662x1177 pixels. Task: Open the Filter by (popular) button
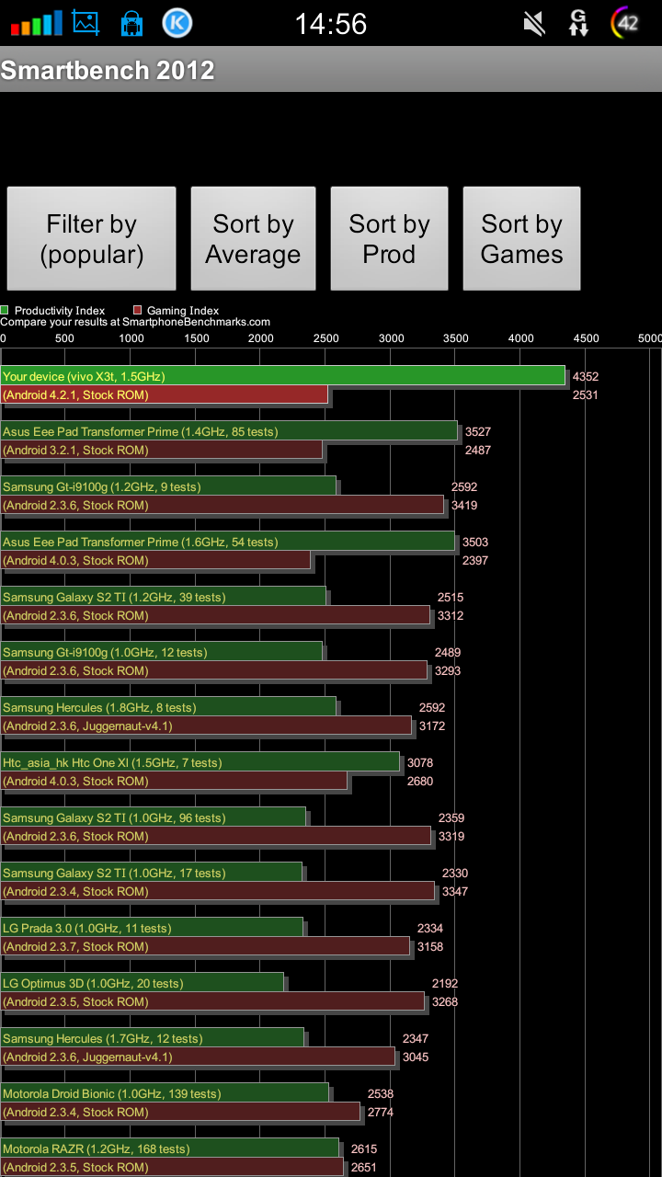pyautogui.click(x=92, y=239)
